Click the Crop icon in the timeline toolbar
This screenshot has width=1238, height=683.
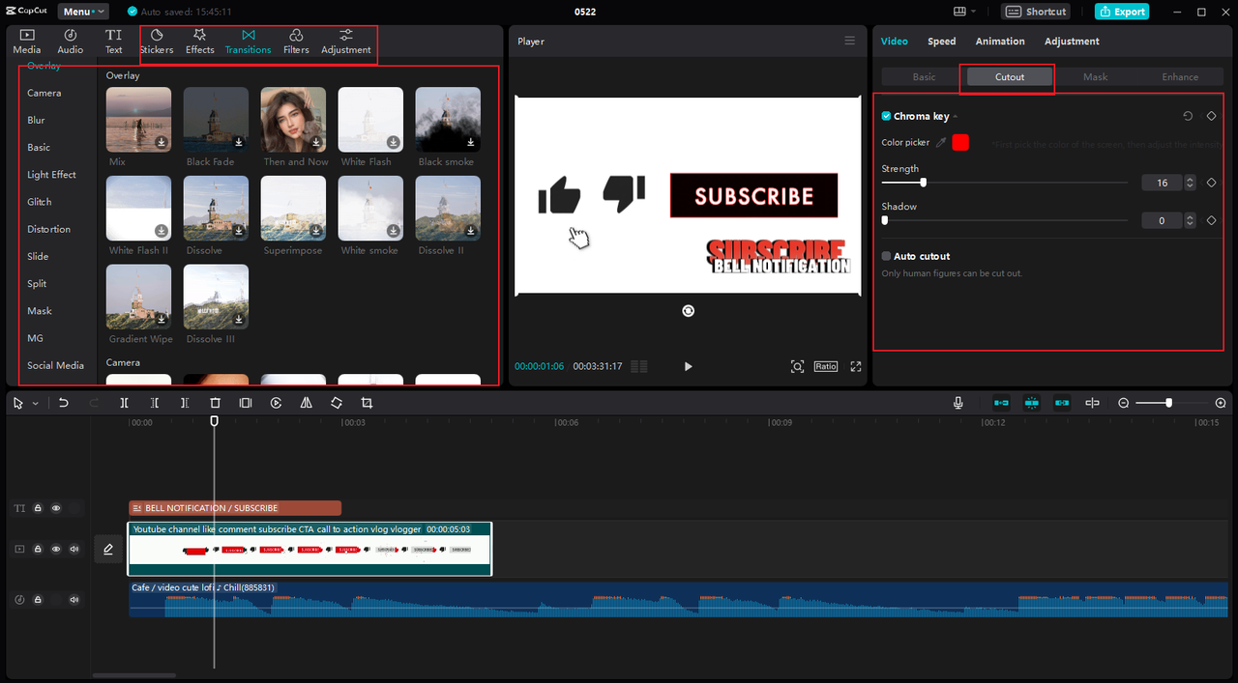(x=367, y=403)
